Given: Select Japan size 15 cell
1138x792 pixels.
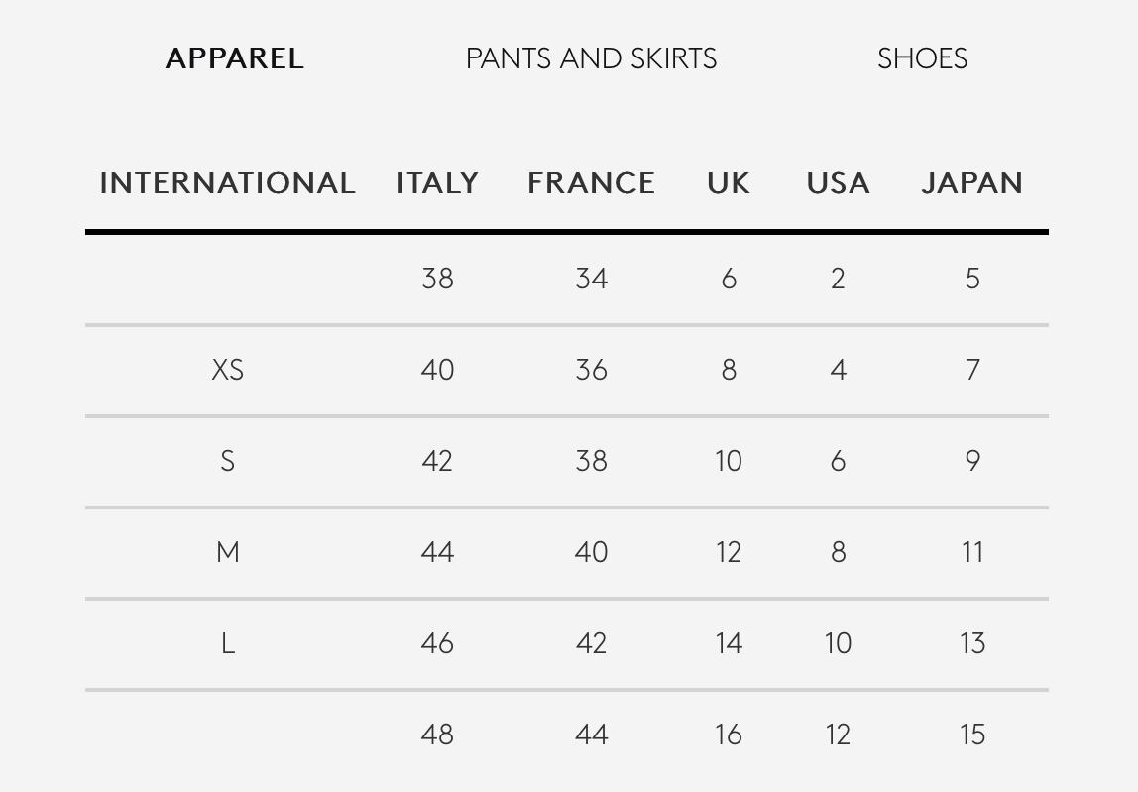Looking at the screenshot, I should click(x=971, y=735).
